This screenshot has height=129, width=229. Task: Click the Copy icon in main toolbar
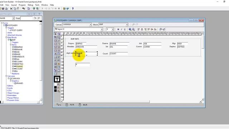click(x=15, y=9)
